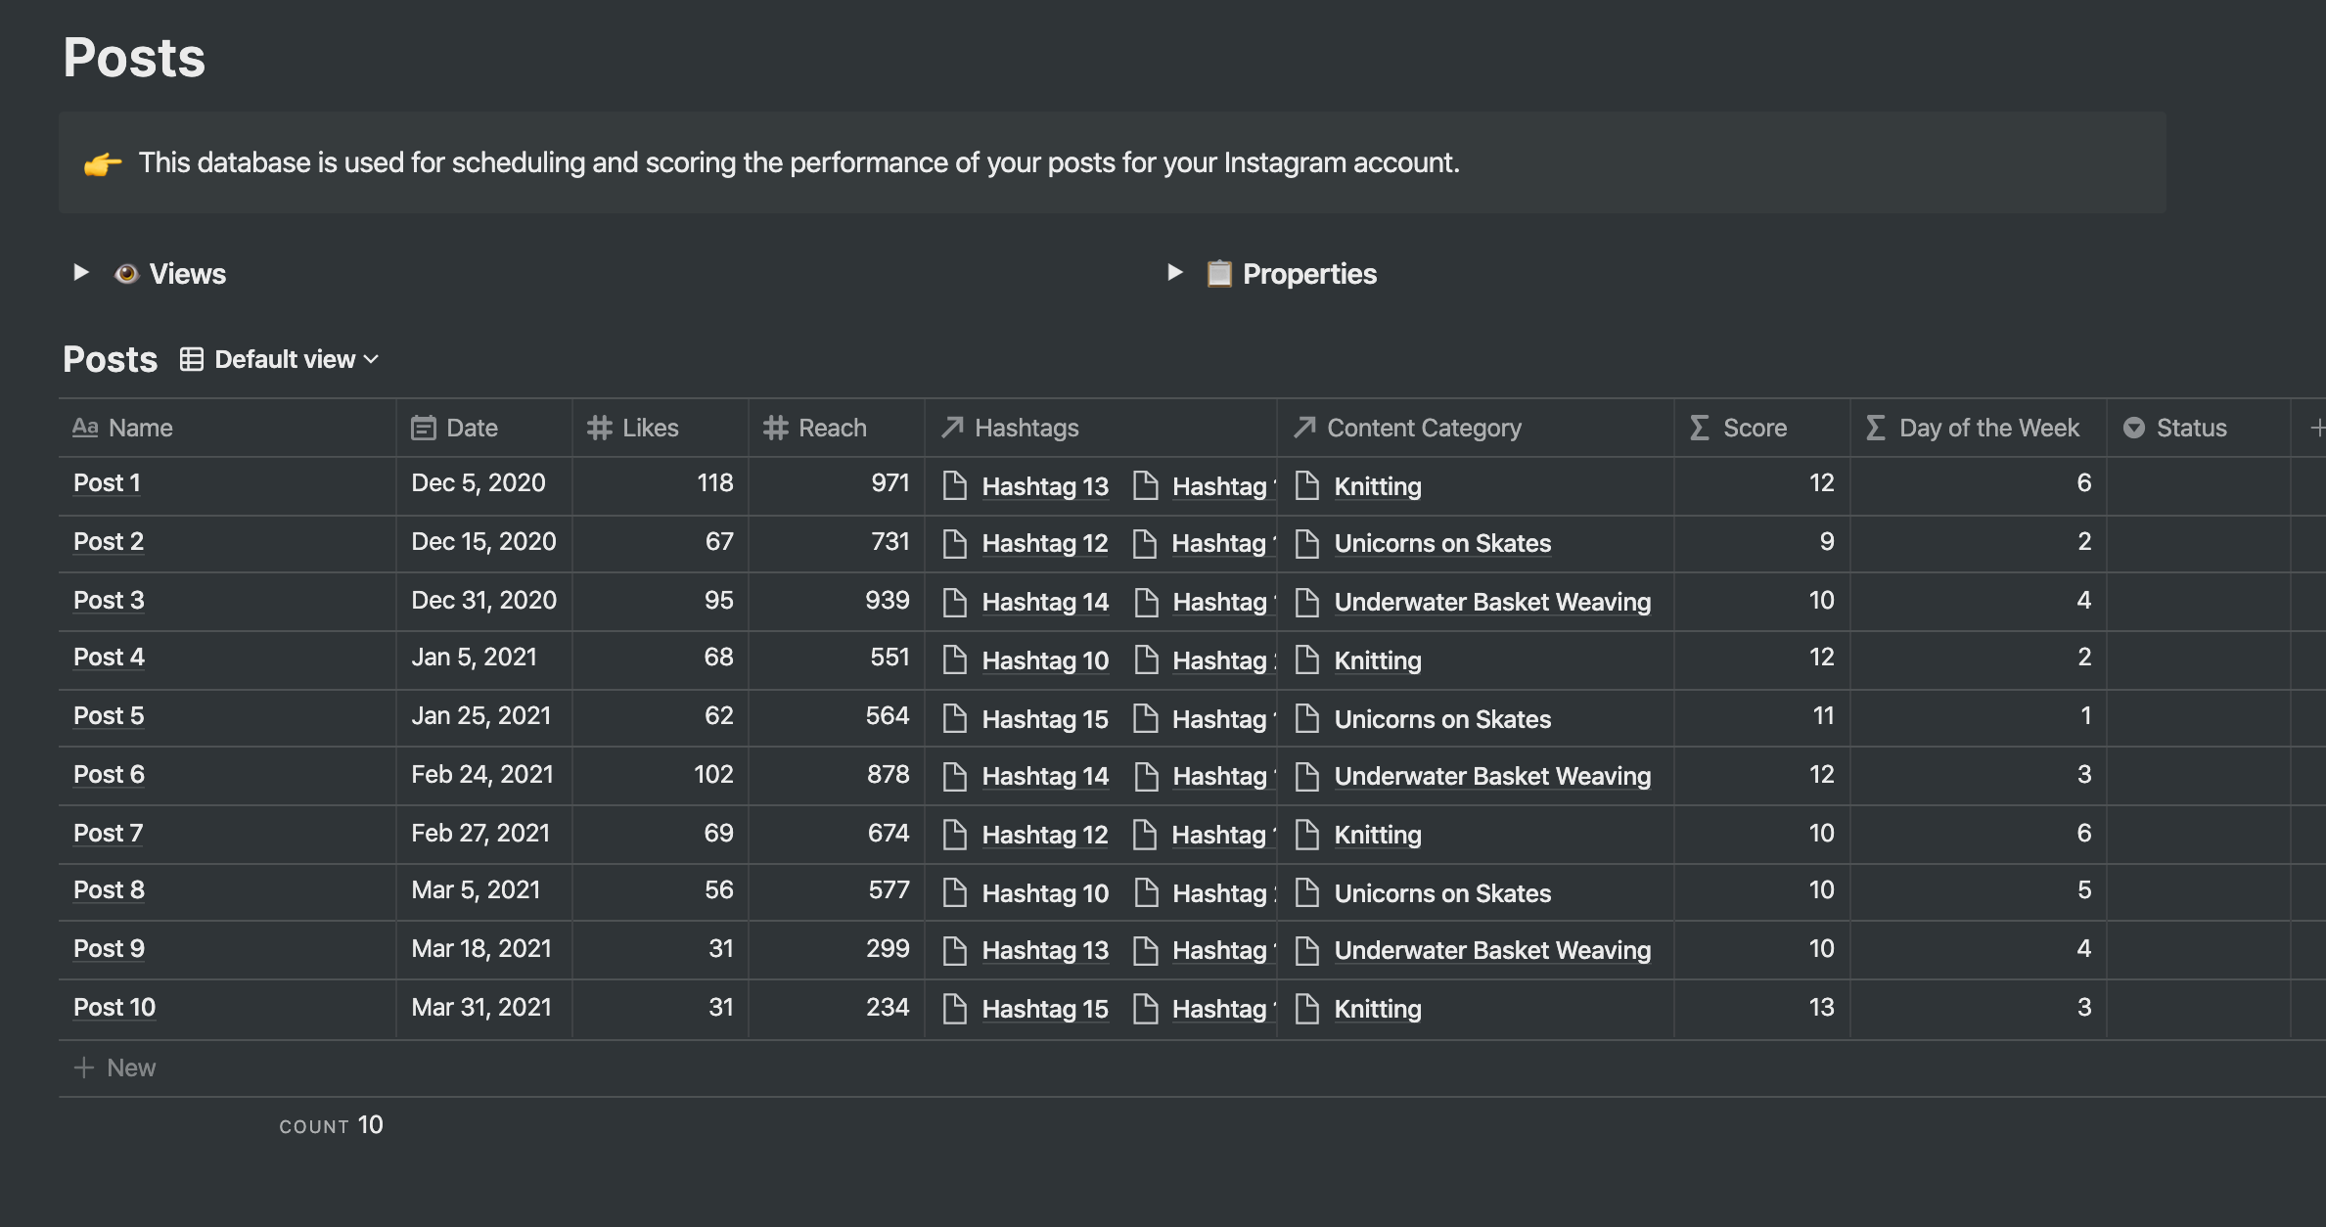Click the table view icon beside Default view
This screenshot has width=2326, height=1227.
pyautogui.click(x=192, y=360)
